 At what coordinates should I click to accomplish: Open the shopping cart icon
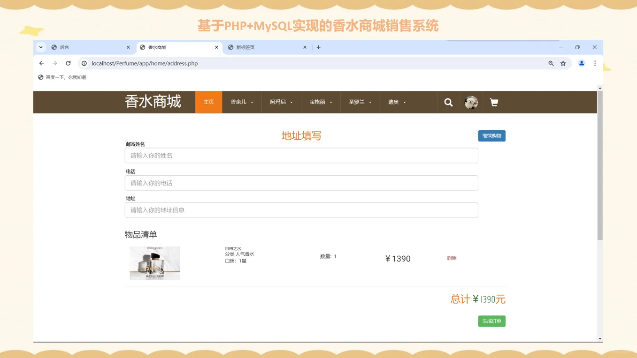pos(494,102)
